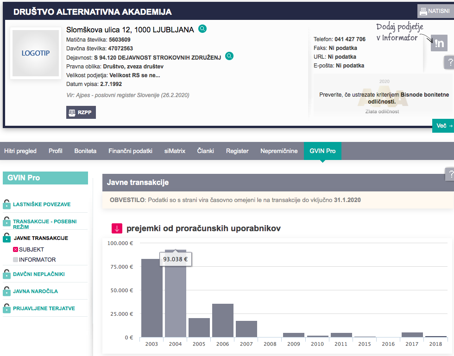The width and height of the screenshot is (454, 356).
Task: Click the LOGOTIP company logo placeholder
Action: tap(36, 53)
